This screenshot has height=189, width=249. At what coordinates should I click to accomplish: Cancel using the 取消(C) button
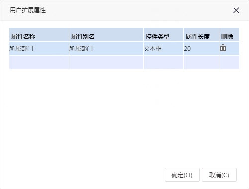(219, 175)
